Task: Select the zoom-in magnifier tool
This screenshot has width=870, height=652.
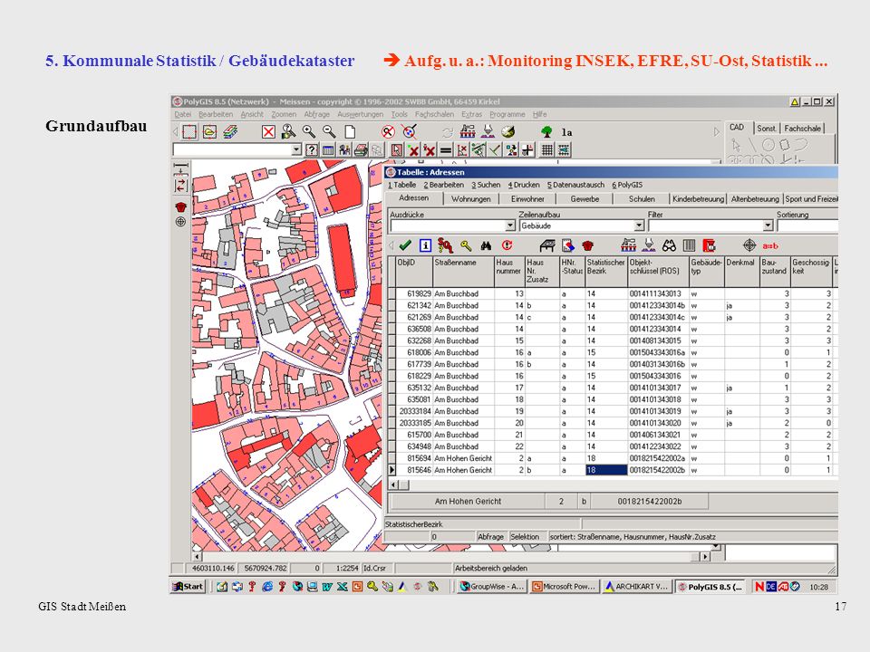Action: (x=309, y=132)
